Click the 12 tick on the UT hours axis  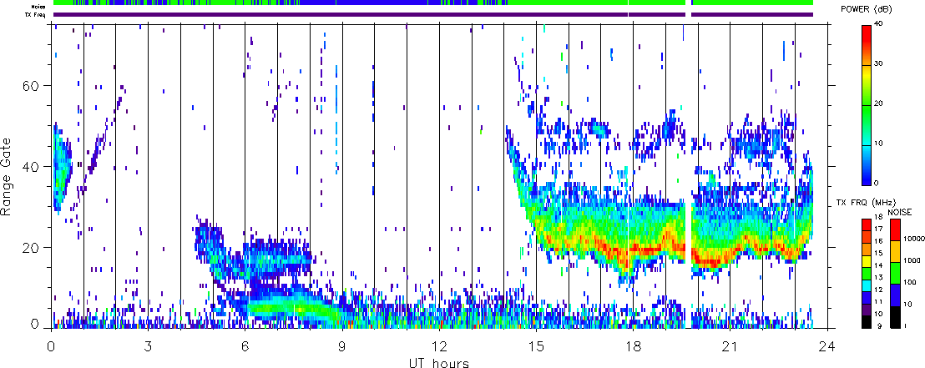pyautogui.click(x=439, y=345)
